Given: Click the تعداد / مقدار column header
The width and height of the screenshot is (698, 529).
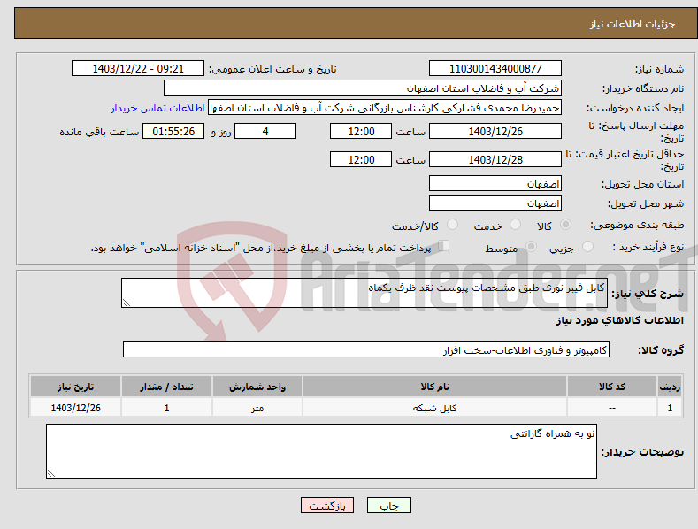Looking at the screenshot, I should tap(166, 387).
